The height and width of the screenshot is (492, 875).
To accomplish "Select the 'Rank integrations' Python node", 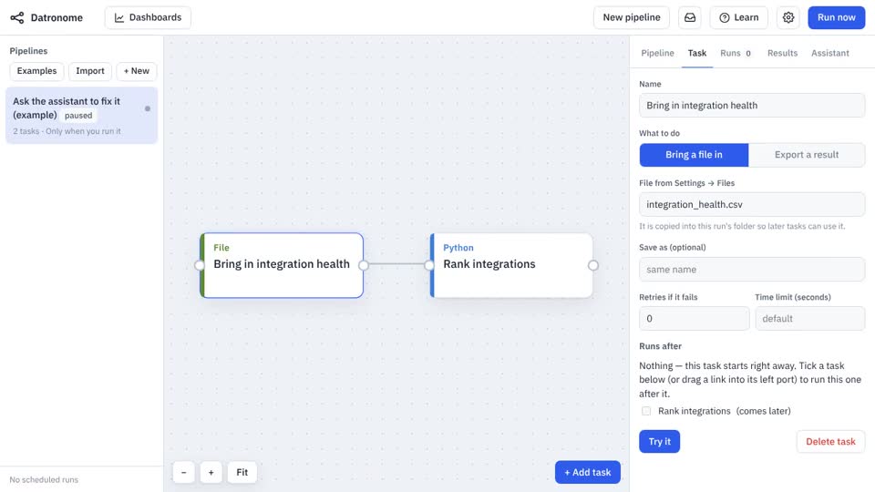I will [x=511, y=265].
